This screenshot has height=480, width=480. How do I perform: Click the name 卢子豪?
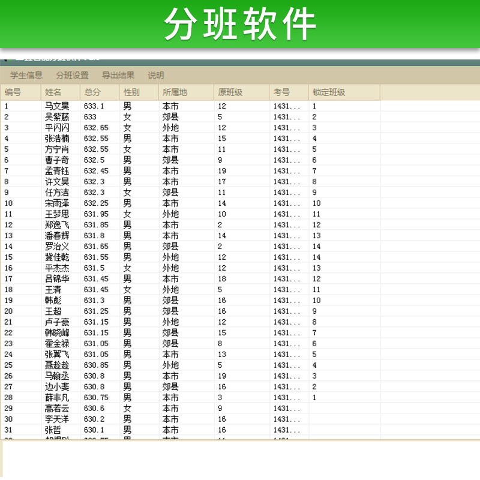pos(57,322)
